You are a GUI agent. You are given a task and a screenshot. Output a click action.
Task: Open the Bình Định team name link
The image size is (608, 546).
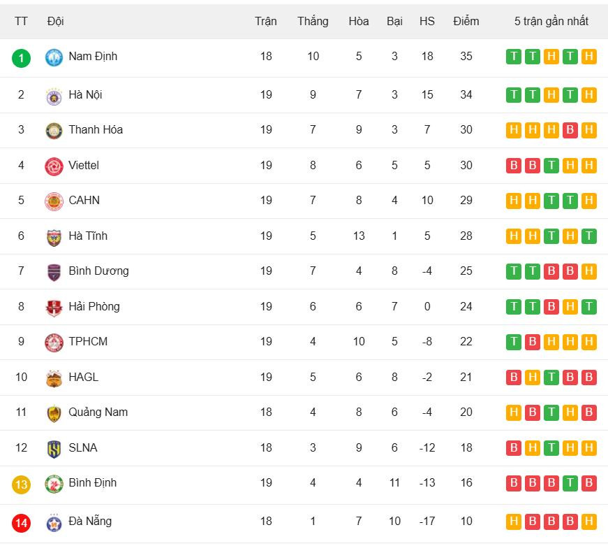92,482
